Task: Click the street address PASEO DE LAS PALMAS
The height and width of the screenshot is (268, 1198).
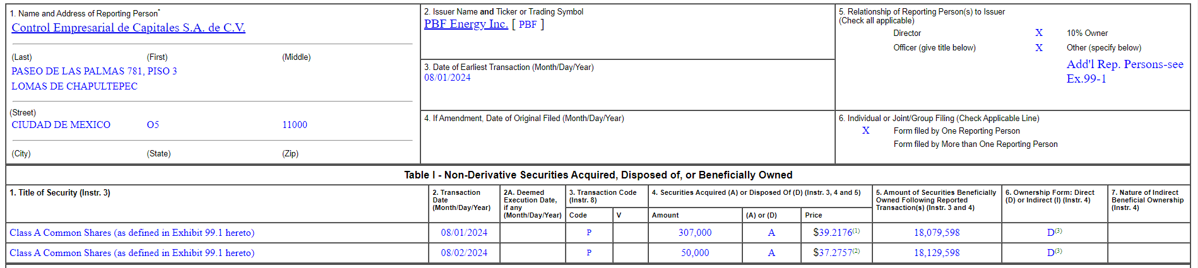Action: coord(94,71)
